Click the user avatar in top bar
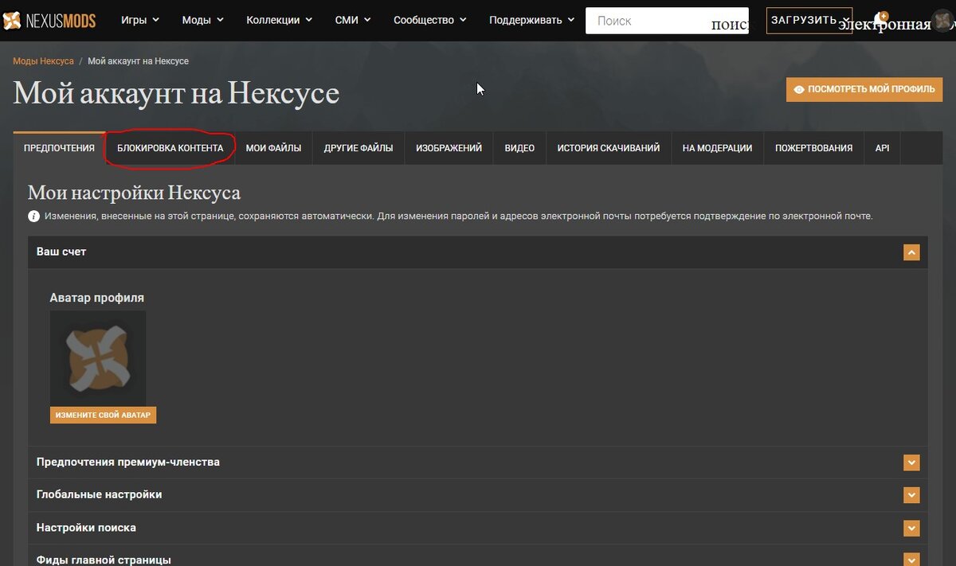956x566 pixels. pos(944,21)
